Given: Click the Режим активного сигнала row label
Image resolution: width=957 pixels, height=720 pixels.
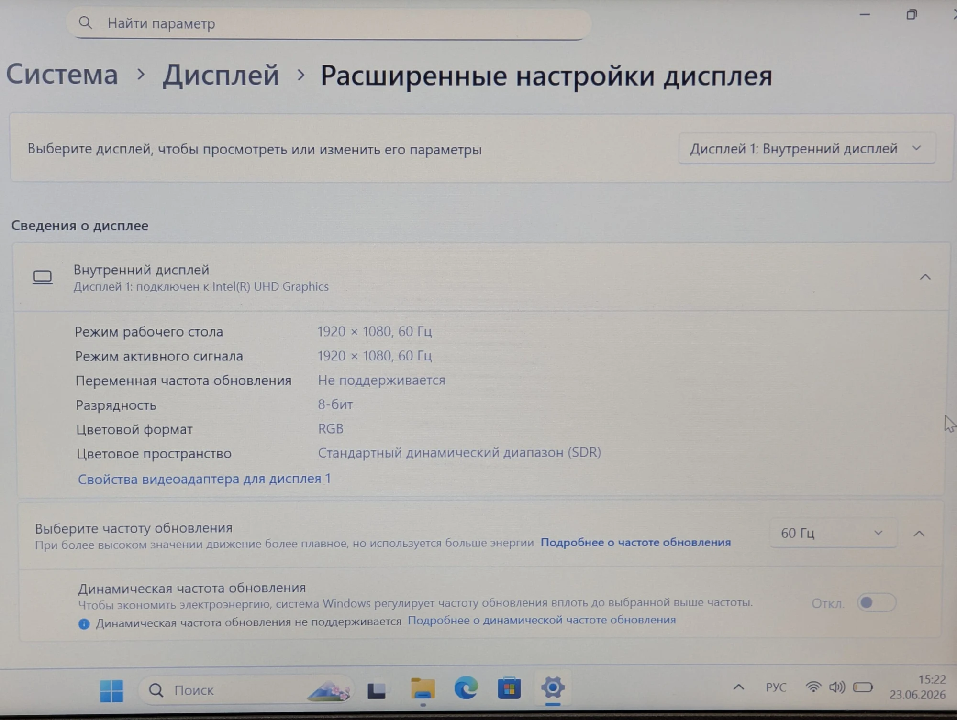Looking at the screenshot, I should (x=159, y=356).
